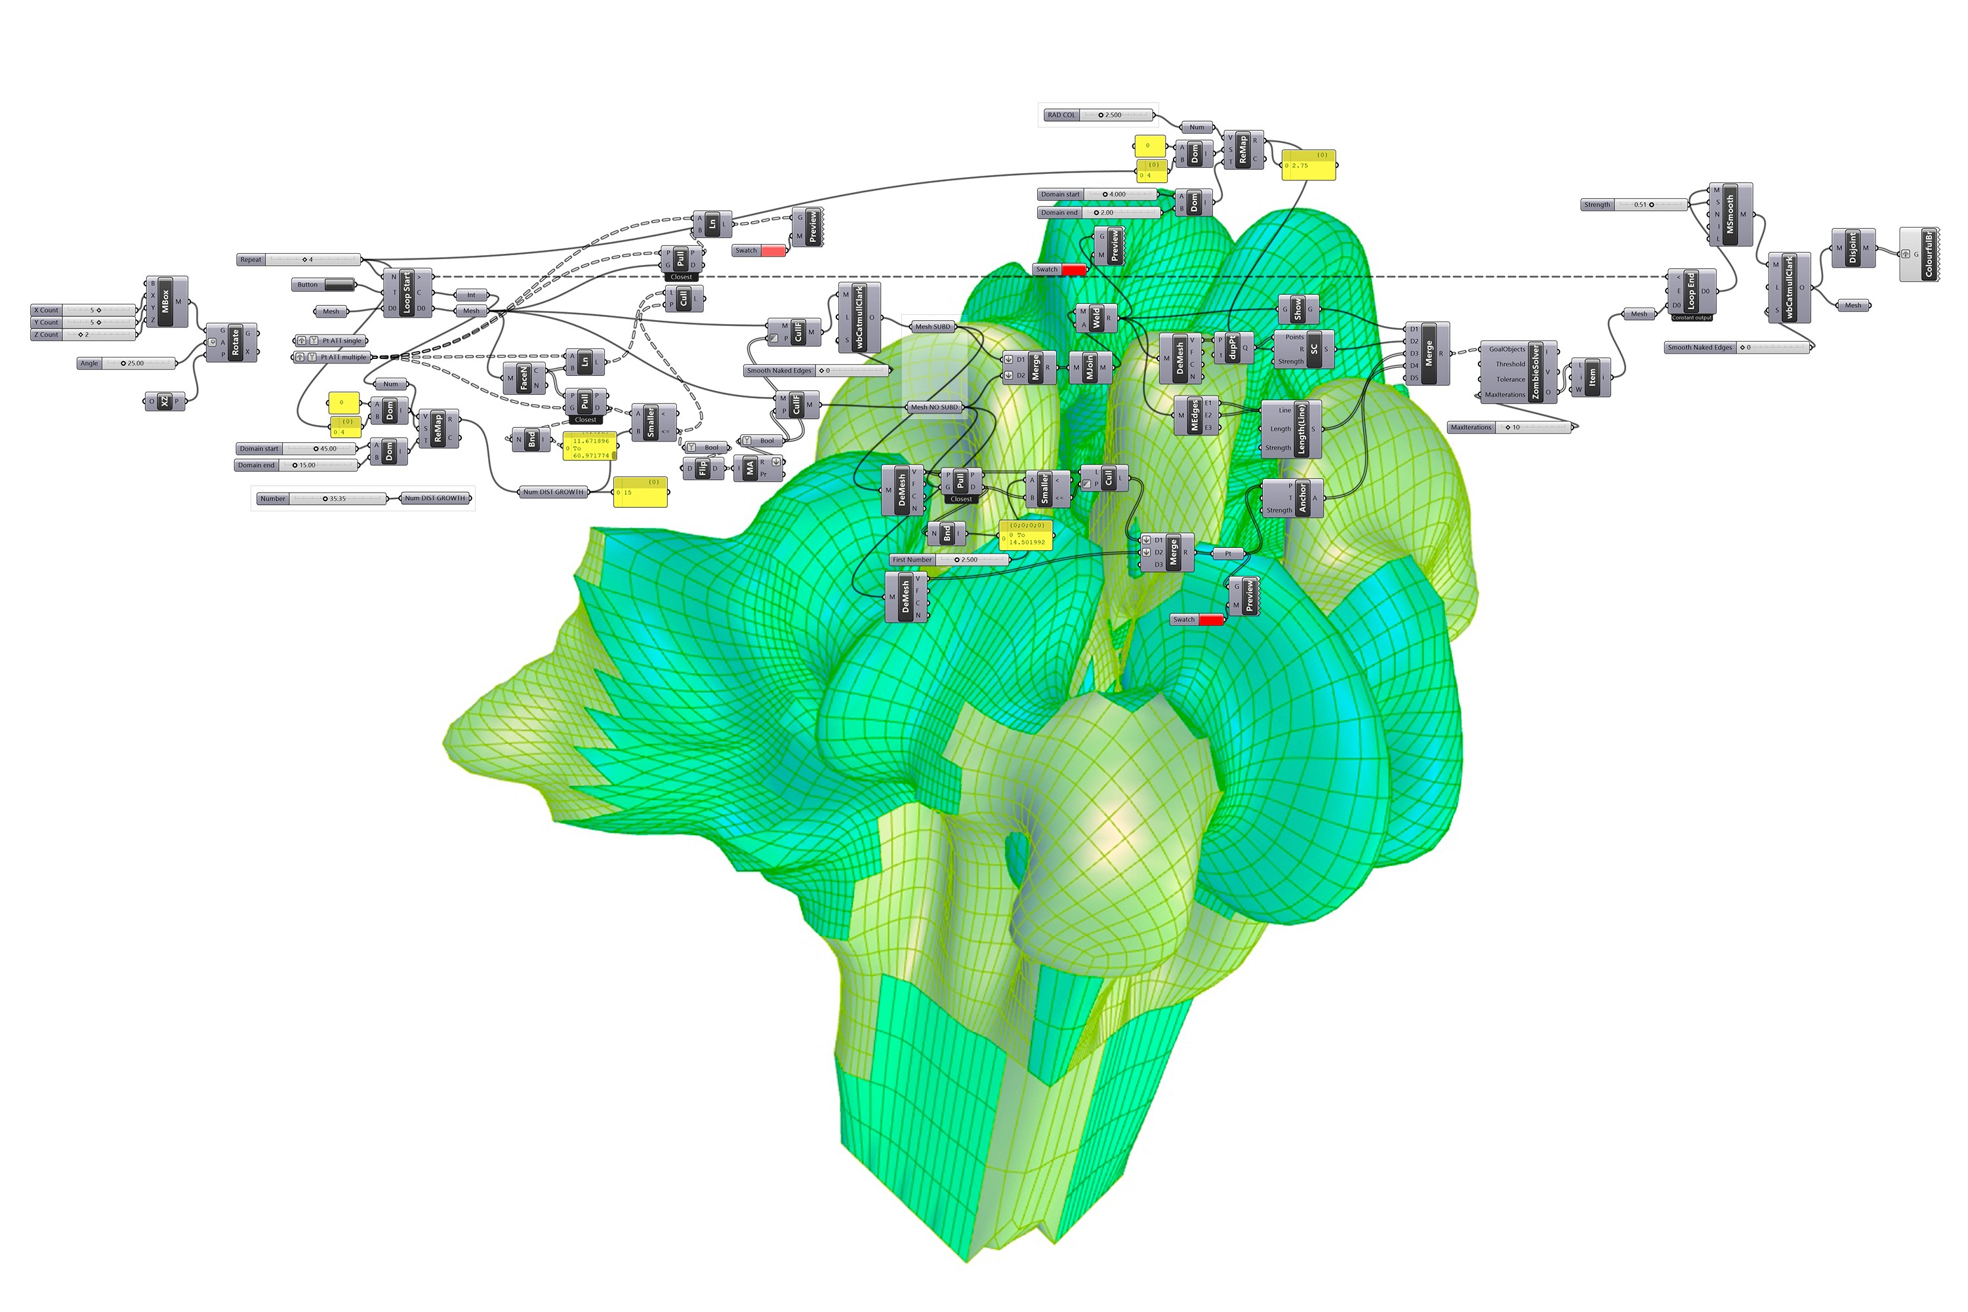
Task: Click the MBox mesh box component
Action: (x=165, y=302)
